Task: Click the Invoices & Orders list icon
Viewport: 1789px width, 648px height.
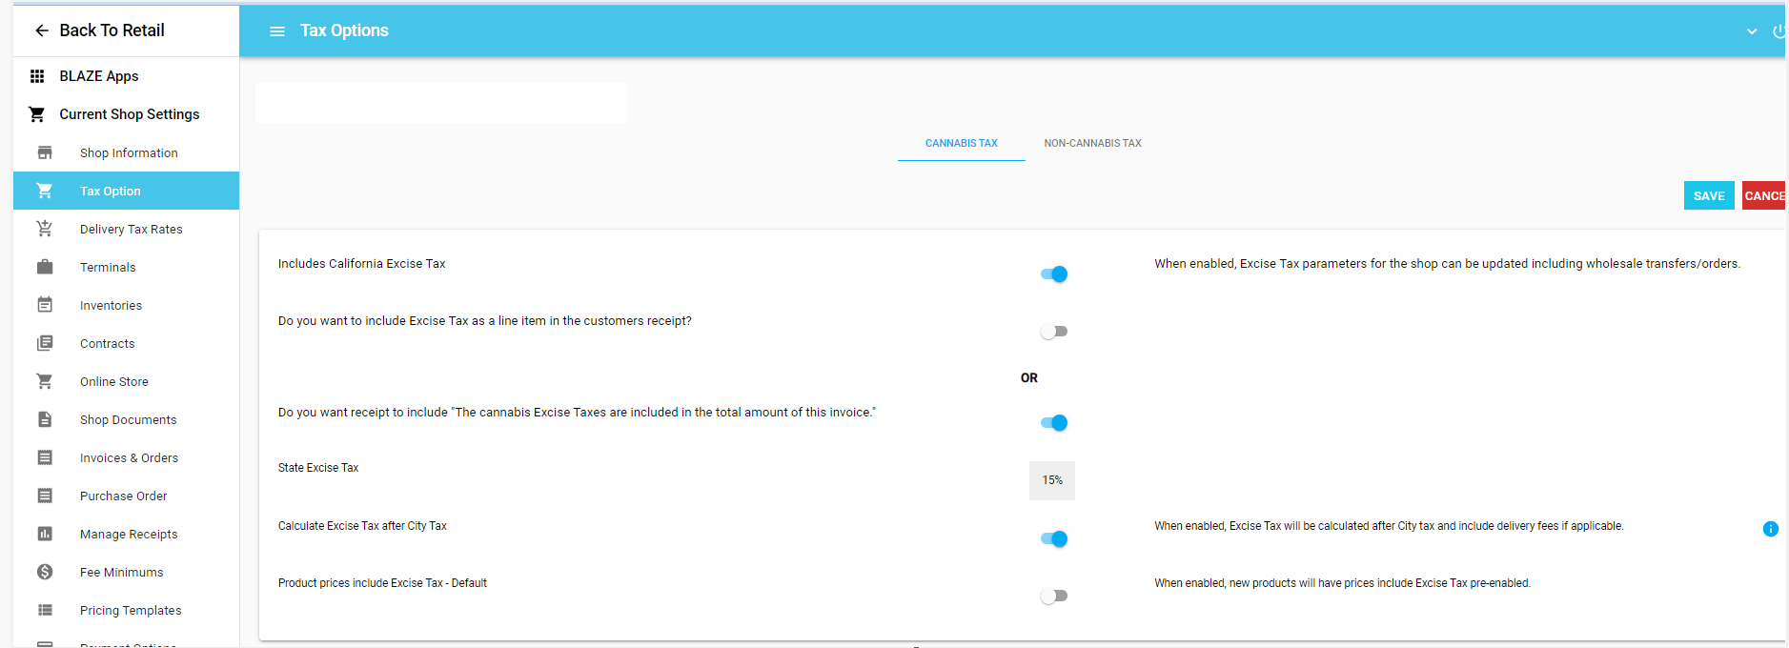Action: [45, 457]
